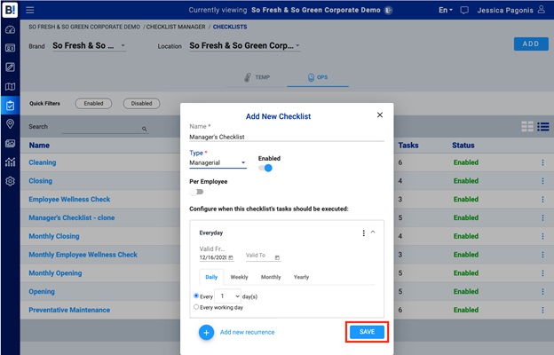
Task: Open row actions menu for Cleaning
Action: coord(542,162)
